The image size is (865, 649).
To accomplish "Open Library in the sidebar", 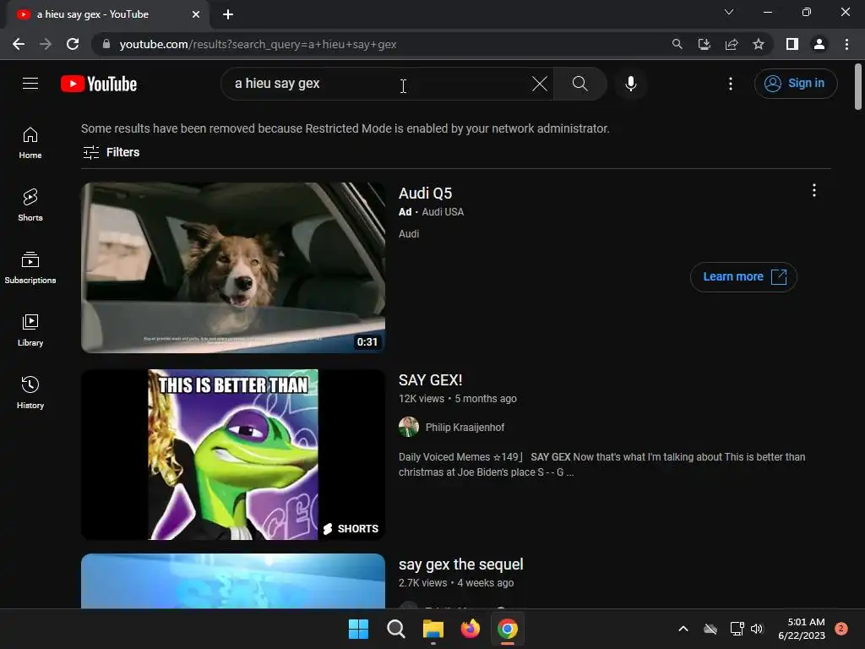I will tap(30, 330).
